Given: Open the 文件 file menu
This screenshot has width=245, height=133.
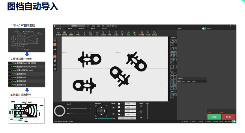Looking at the screenshot, I should [88, 26].
